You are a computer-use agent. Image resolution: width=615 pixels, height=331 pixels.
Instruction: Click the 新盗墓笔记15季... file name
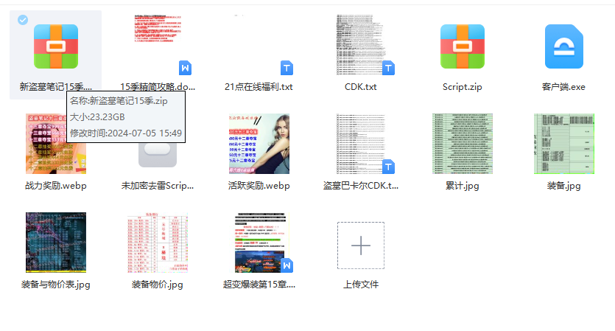[56, 87]
